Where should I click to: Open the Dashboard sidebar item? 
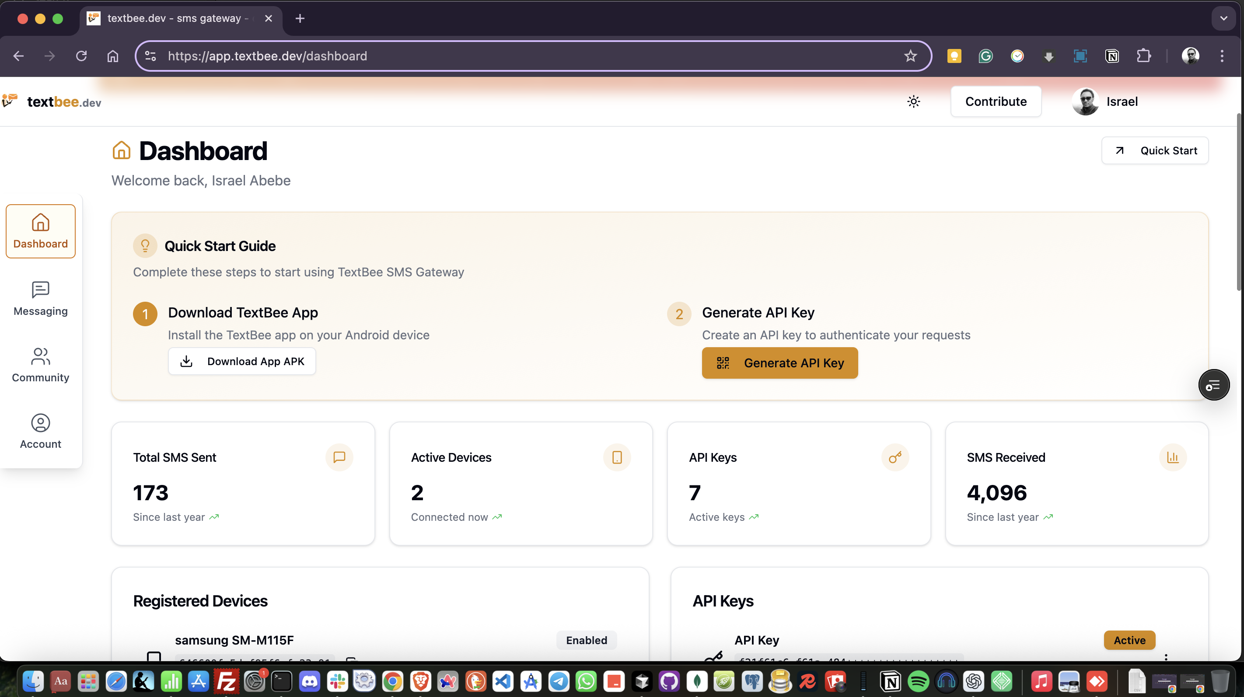41,231
